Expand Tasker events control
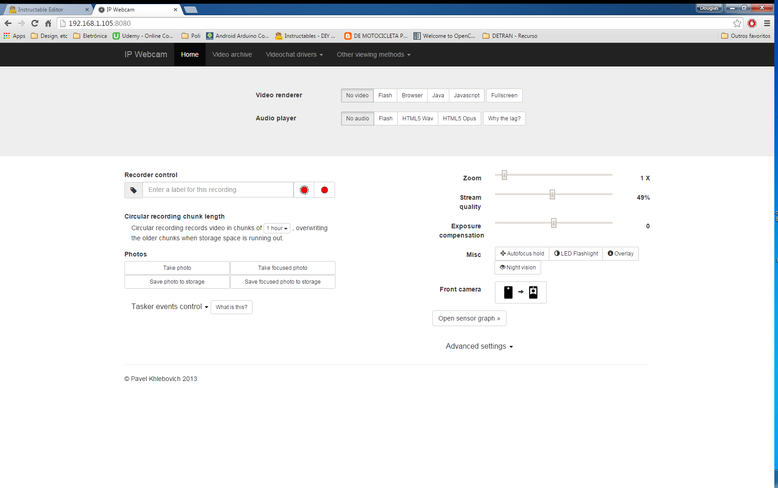 click(170, 307)
